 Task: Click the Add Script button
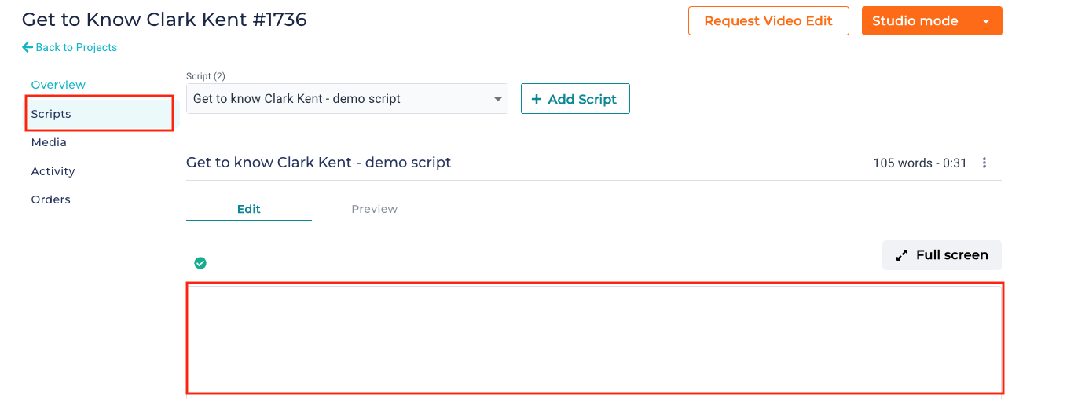click(575, 99)
